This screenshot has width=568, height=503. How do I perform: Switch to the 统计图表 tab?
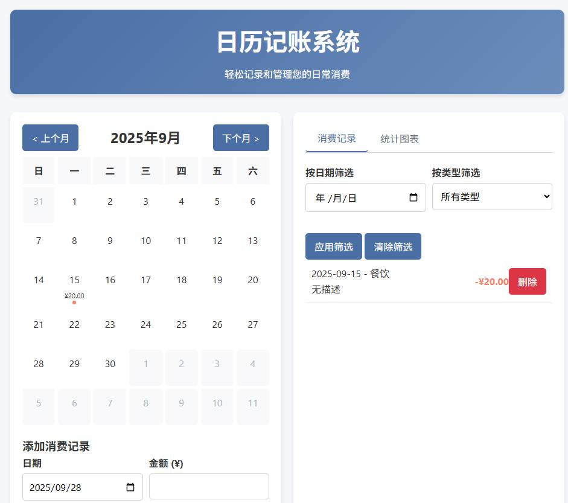pos(399,139)
